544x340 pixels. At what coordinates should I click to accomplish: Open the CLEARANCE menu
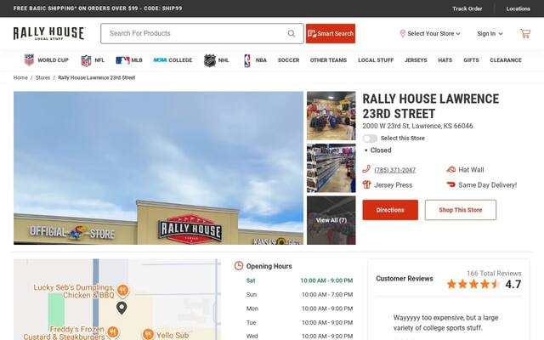506,60
